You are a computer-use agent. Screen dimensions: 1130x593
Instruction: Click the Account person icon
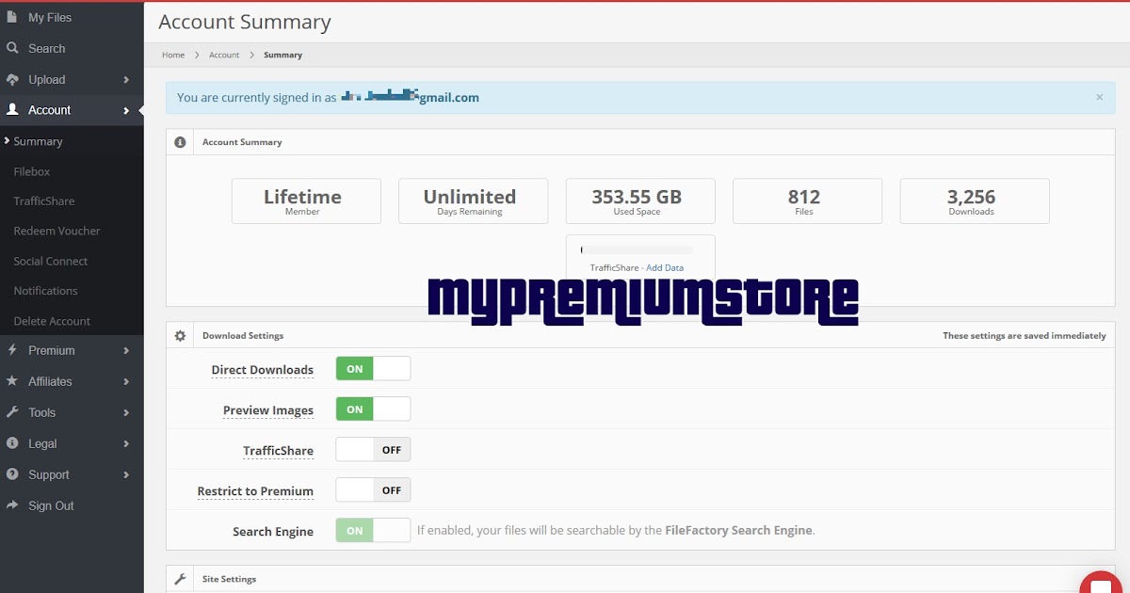pos(13,110)
